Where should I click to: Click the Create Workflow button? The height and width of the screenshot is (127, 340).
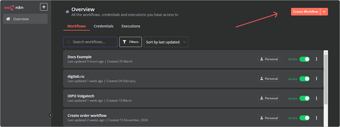(x=306, y=12)
